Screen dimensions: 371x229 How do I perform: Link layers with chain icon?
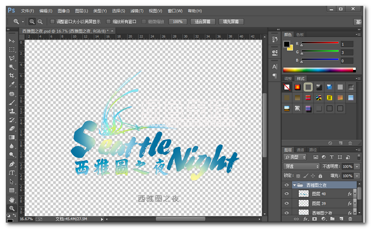296,219
